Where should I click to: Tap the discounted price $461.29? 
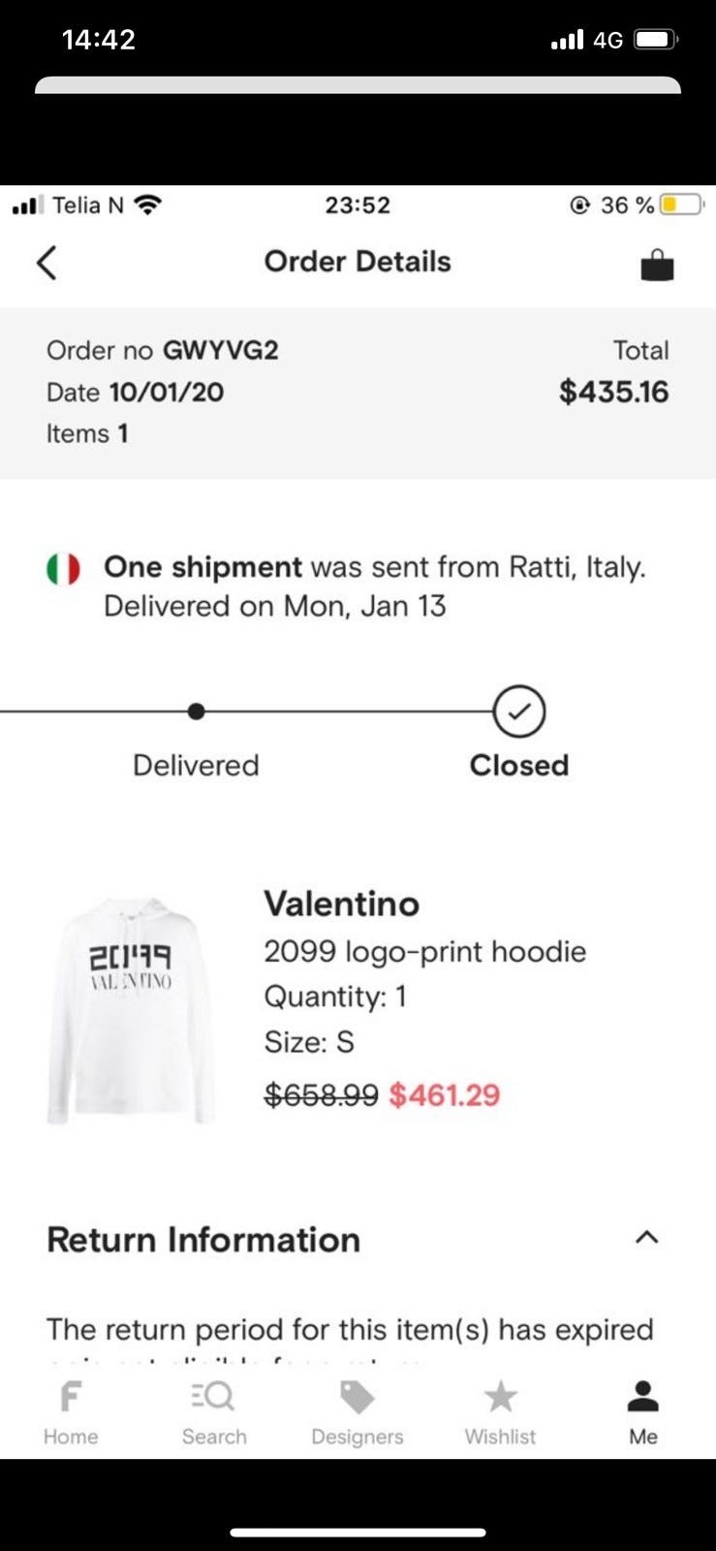(x=444, y=1094)
